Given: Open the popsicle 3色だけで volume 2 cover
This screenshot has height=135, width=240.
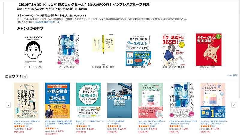Looking at the screenshot, I should [x=213, y=100].
